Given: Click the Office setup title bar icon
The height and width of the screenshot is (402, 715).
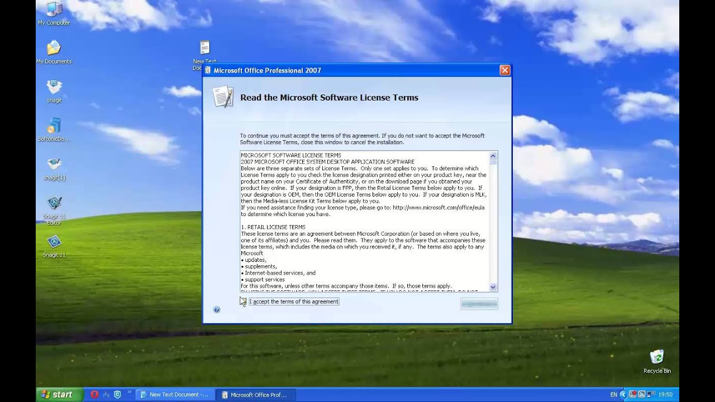Looking at the screenshot, I should coord(208,70).
